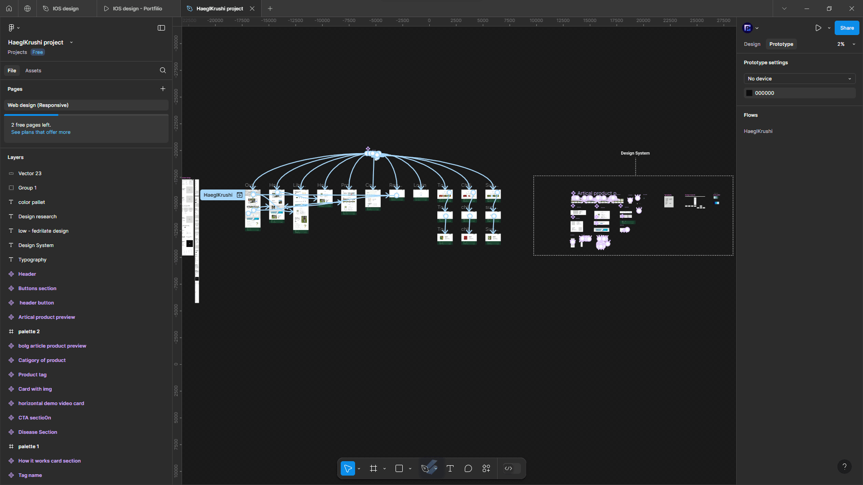
Task: Select the Artical product preview layer
Action: pyautogui.click(x=46, y=317)
